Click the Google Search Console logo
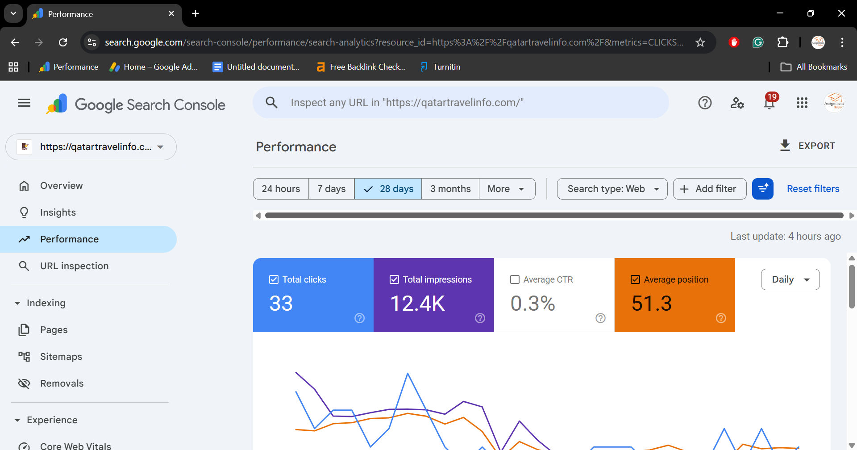 coord(136,104)
